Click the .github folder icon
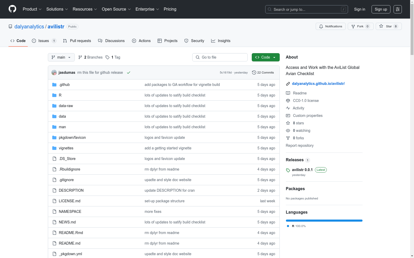The height and width of the screenshot is (258, 414). pos(54,85)
